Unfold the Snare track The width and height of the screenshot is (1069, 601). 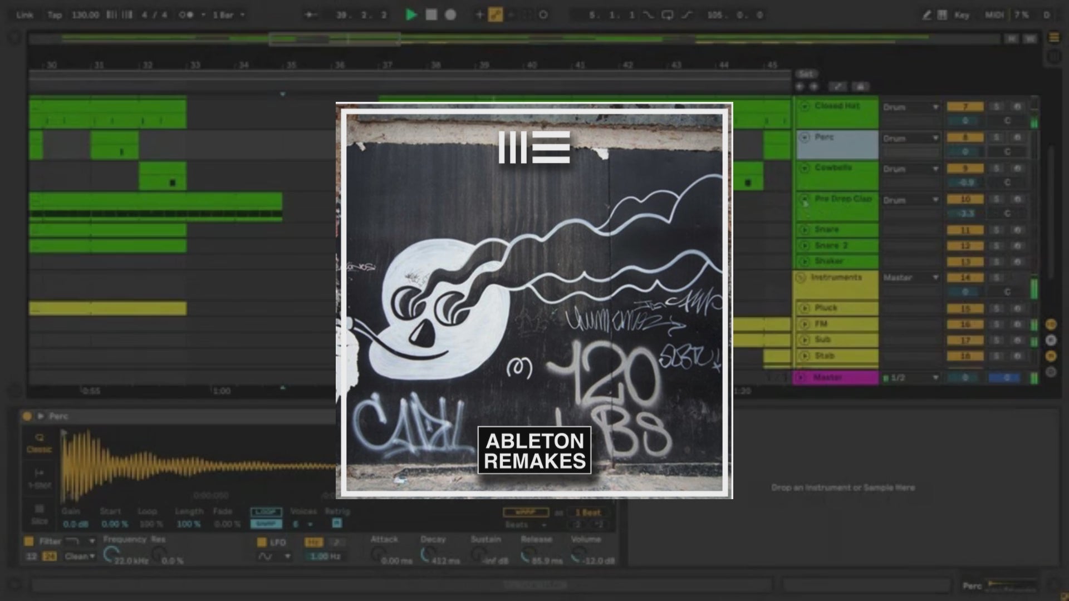[804, 229]
